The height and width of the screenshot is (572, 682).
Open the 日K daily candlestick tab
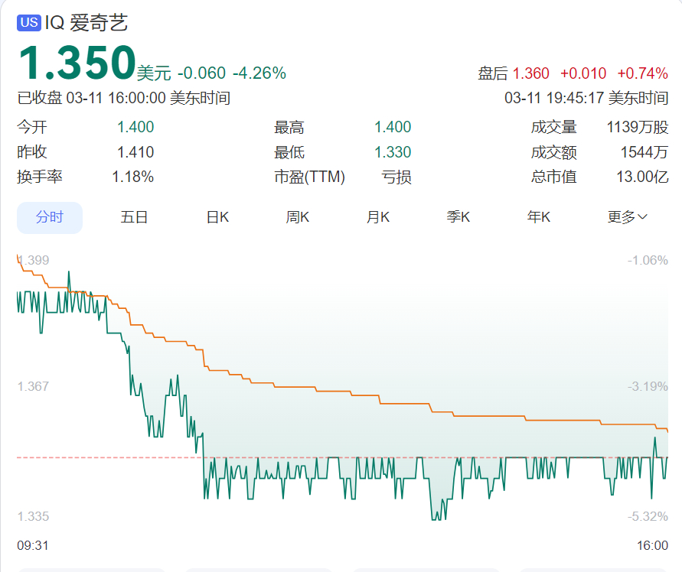[x=217, y=217]
